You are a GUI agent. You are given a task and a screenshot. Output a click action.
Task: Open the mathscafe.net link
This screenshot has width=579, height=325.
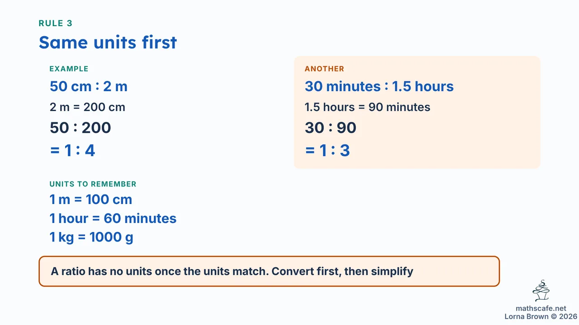click(x=541, y=308)
